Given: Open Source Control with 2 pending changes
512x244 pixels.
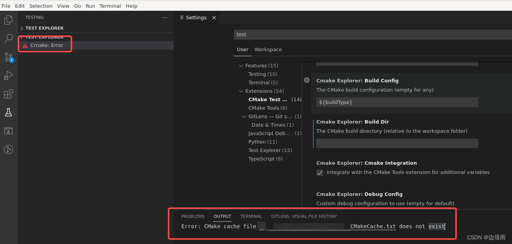Looking at the screenshot, I should [8, 57].
